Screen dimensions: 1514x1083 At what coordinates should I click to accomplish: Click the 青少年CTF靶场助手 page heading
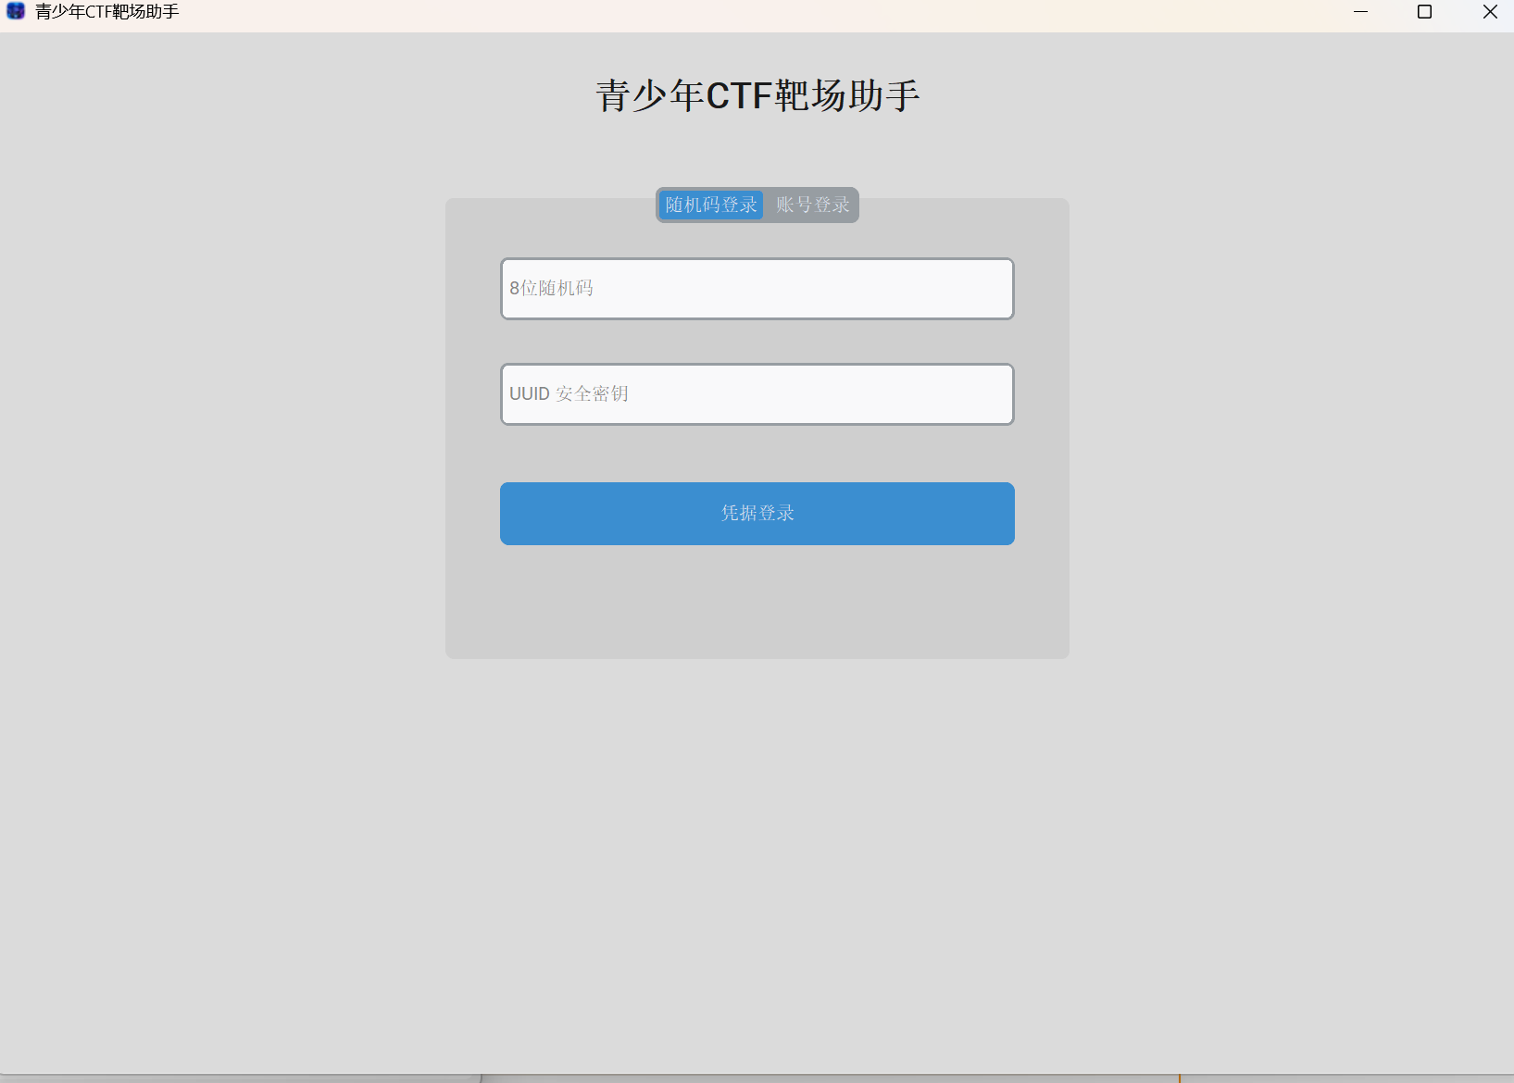[x=757, y=96]
